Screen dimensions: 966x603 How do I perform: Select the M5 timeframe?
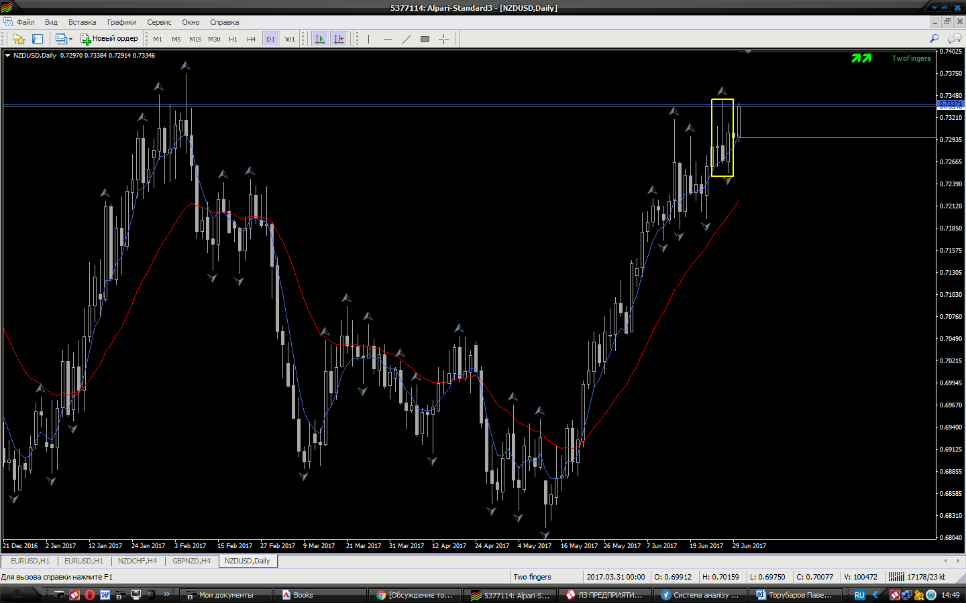176,39
